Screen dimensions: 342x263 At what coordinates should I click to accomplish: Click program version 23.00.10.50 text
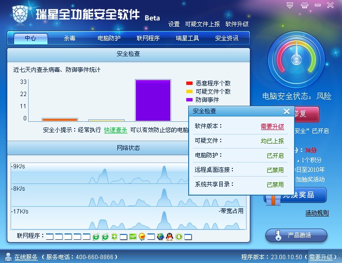click(x=286, y=257)
